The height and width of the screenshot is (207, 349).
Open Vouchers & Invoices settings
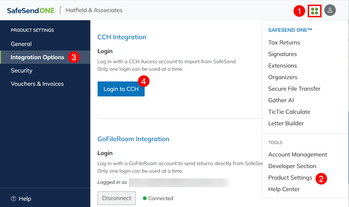tap(37, 84)
